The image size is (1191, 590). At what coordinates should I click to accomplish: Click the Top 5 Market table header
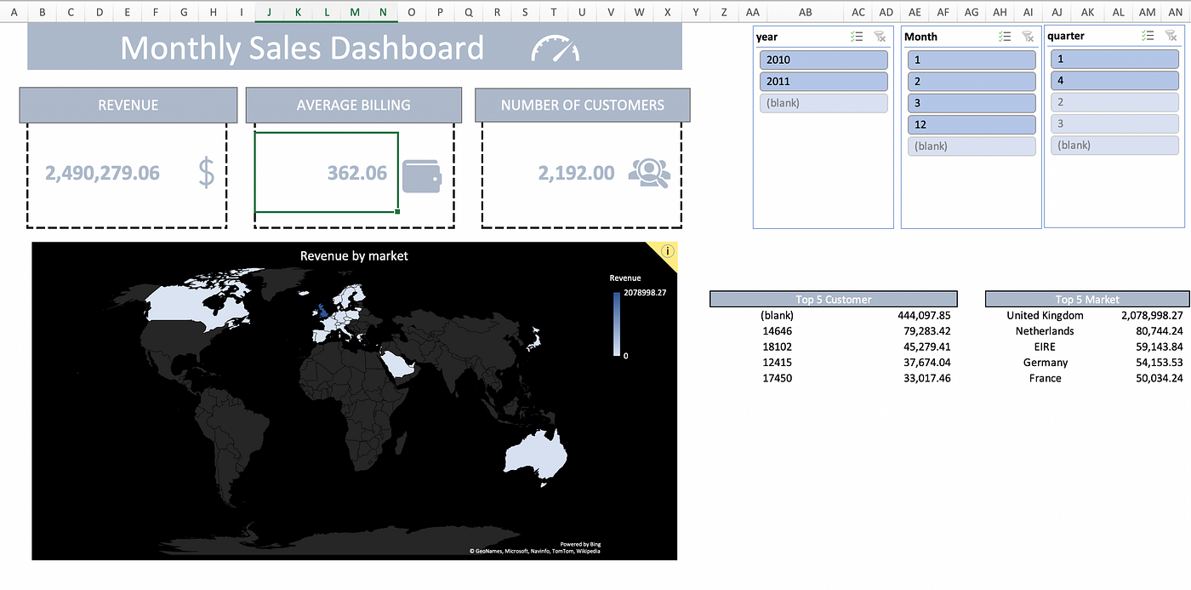pyautogui.click(x=1086, y=299)
